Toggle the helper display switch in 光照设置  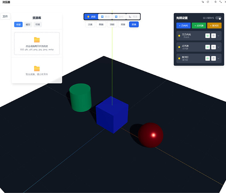coord(218,18)
